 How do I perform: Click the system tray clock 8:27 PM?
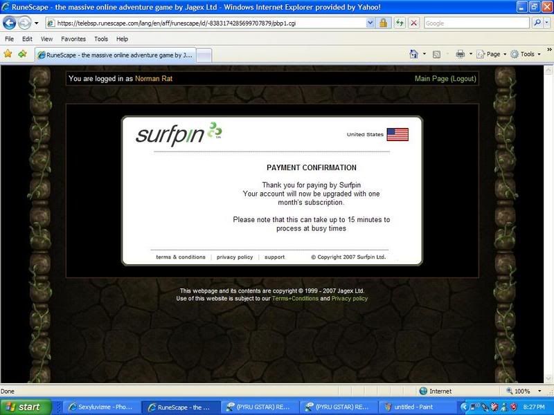pyautogui.click(x=534, y=407)
